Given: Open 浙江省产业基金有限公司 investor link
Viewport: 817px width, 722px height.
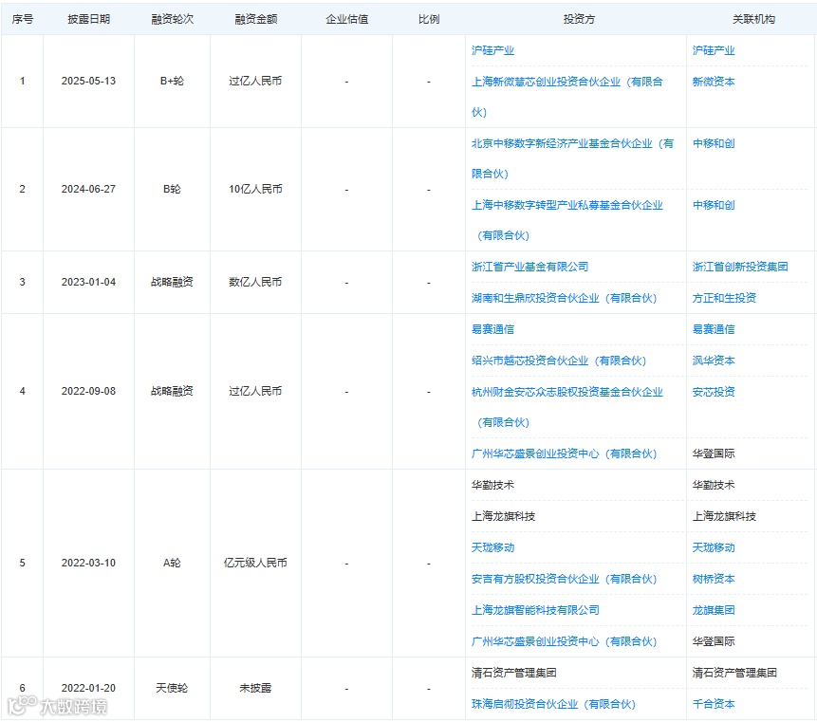Looking at the screenshot, I should tap(529, 267).
